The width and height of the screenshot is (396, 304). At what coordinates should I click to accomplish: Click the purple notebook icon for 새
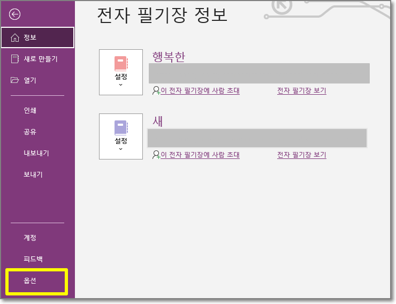coord(121,127)
